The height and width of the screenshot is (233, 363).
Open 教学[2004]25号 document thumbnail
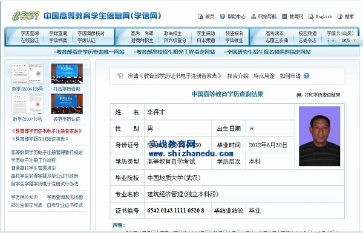28,73
